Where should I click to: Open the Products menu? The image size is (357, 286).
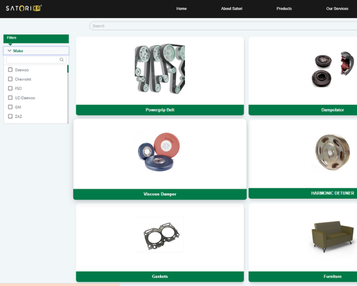284,9
